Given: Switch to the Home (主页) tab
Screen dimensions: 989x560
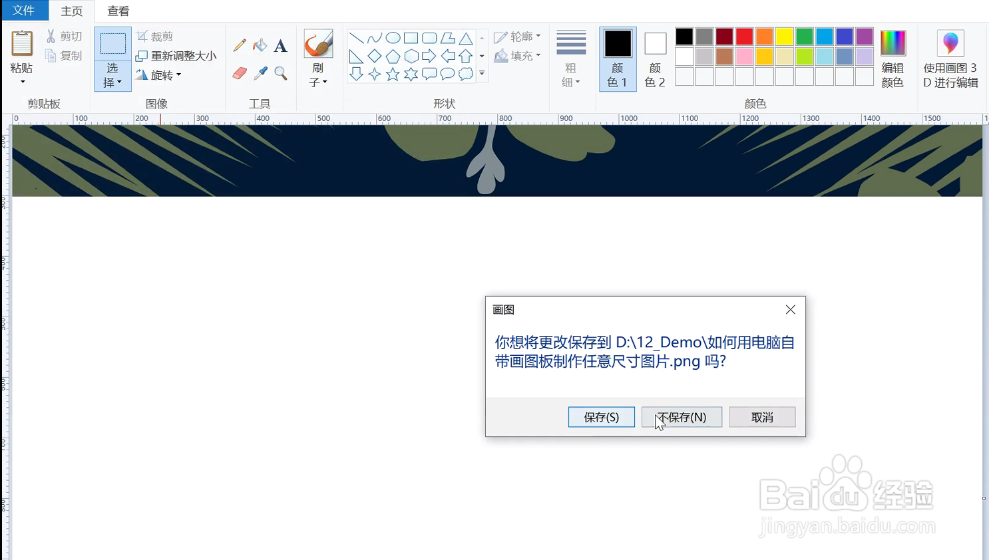Looking at the screenshot, I should [72, 11].
